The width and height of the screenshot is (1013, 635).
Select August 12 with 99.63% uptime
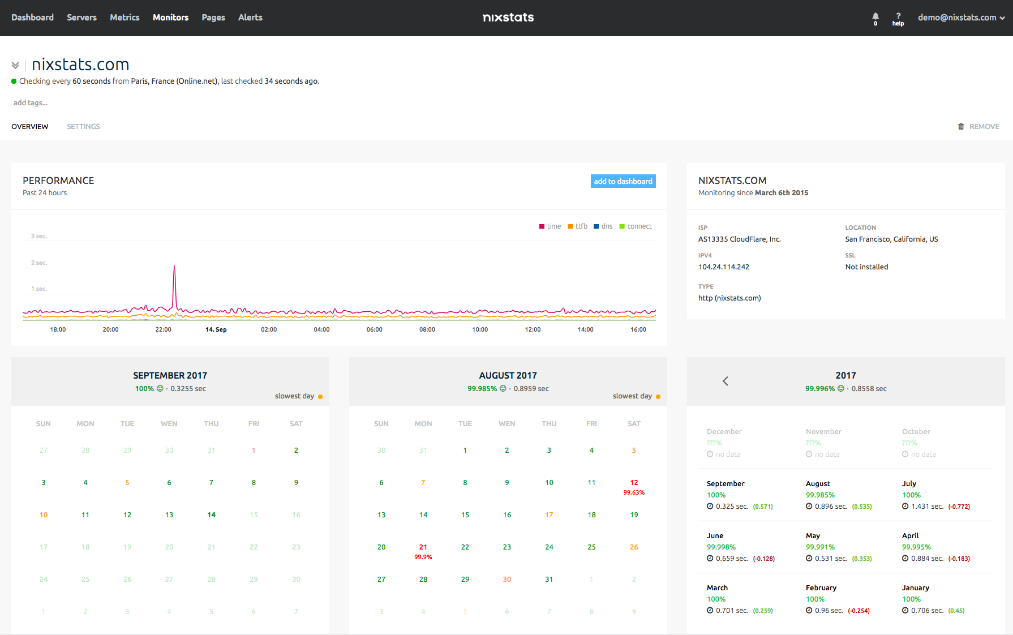634,487
